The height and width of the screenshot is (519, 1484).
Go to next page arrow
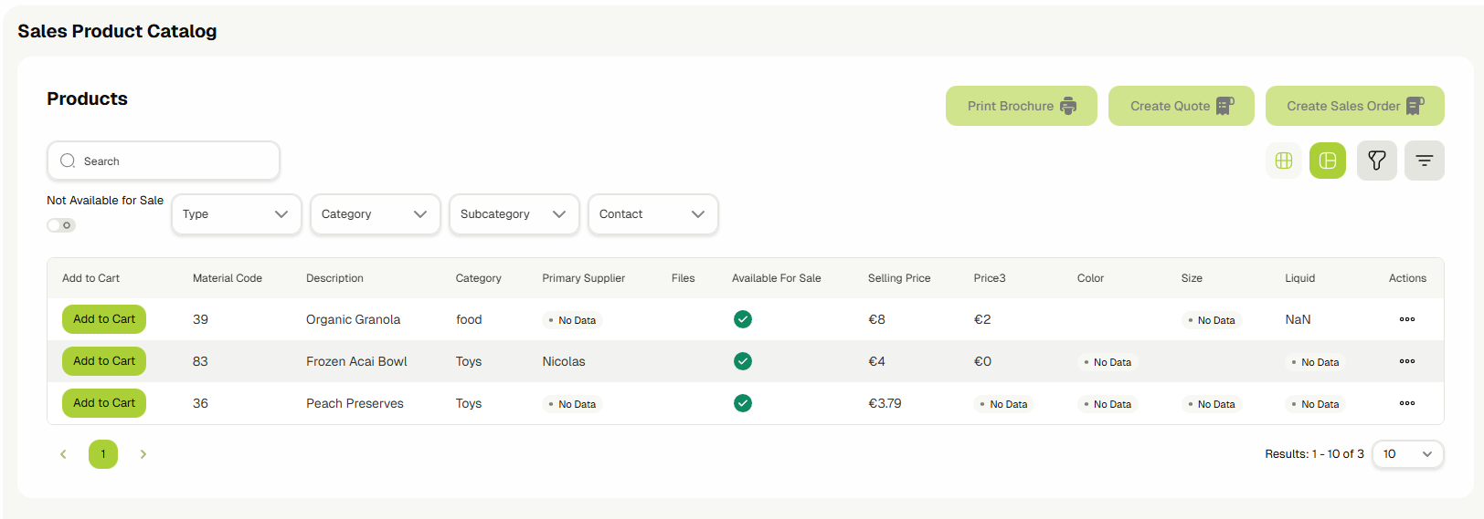click(143, 454)
